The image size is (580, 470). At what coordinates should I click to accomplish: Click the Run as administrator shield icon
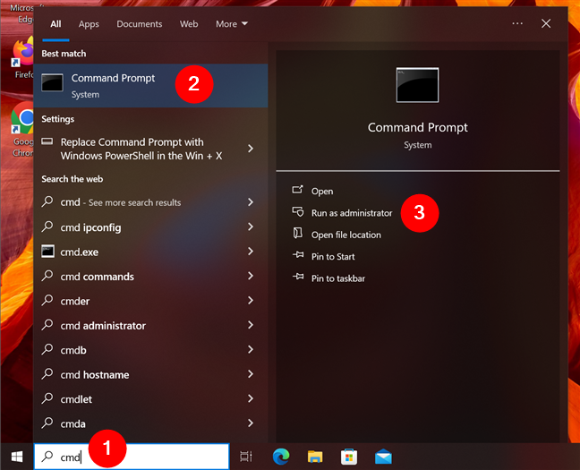pyautogui.click(x=298, y=212)
